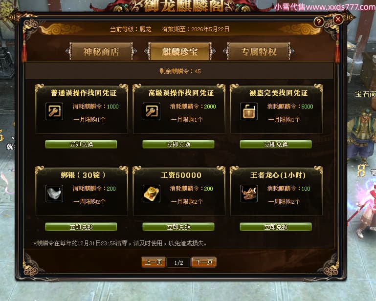Select the 麒麟珍宝 tab
The width and height of the screenshot is (376, 301).
pos(180,51)
